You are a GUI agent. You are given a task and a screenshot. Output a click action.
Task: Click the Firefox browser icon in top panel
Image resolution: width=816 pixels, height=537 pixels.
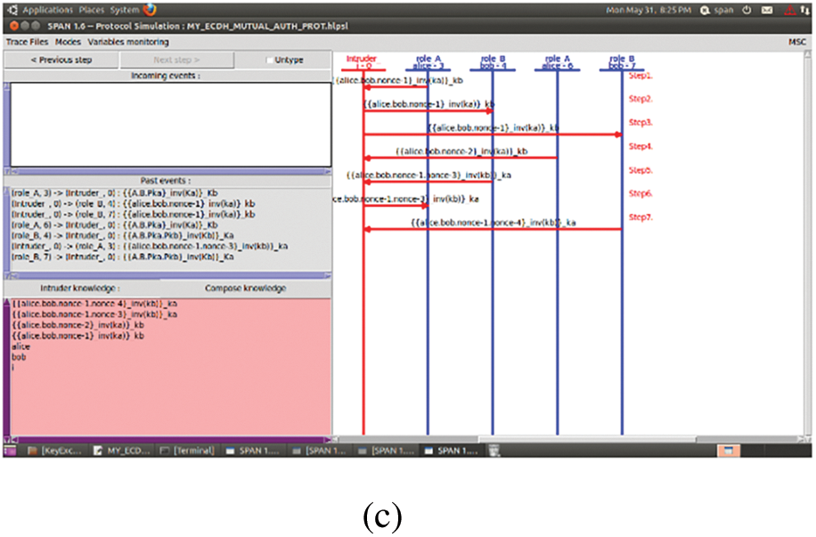150,10
